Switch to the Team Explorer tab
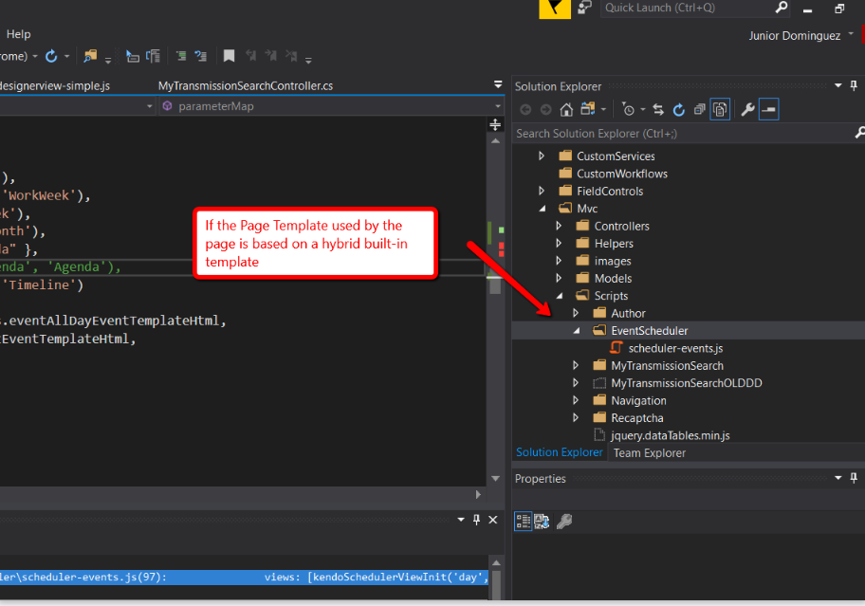 [649, 452]
